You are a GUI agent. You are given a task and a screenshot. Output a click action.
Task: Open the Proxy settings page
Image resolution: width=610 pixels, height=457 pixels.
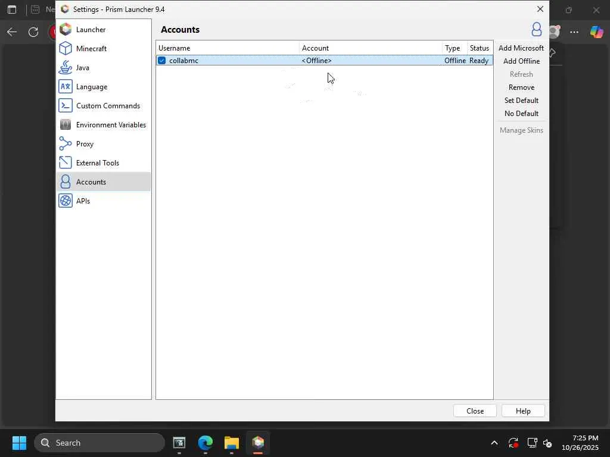[104, 144]
